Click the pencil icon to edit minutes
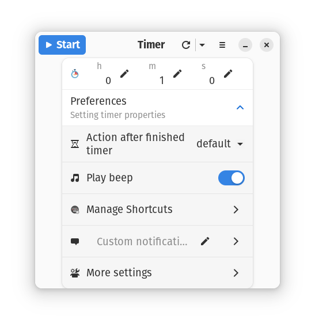This screenshot has height=327, width=315. [177, 74]
